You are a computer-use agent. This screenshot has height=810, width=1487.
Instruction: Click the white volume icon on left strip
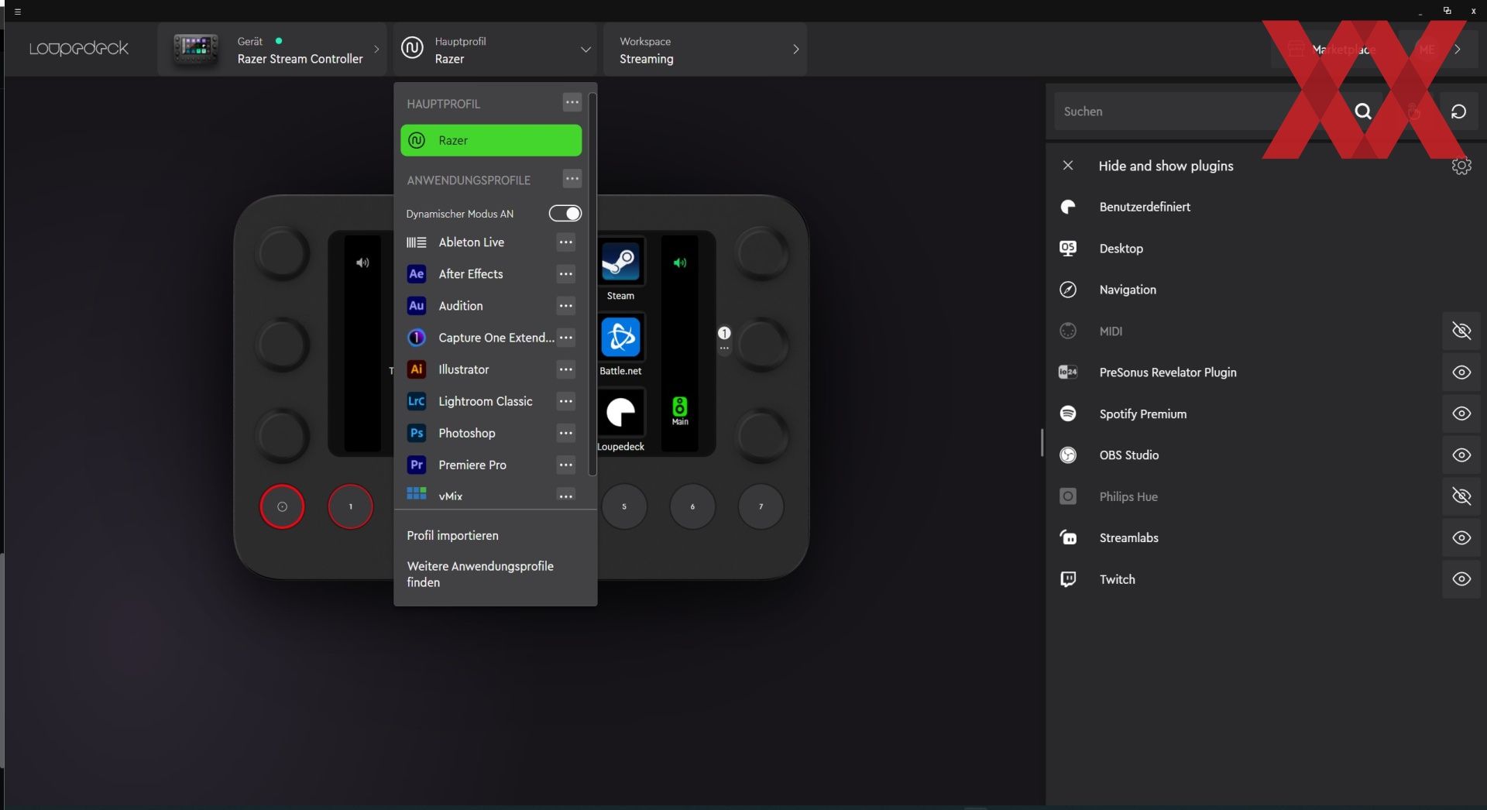pos(362,263)
